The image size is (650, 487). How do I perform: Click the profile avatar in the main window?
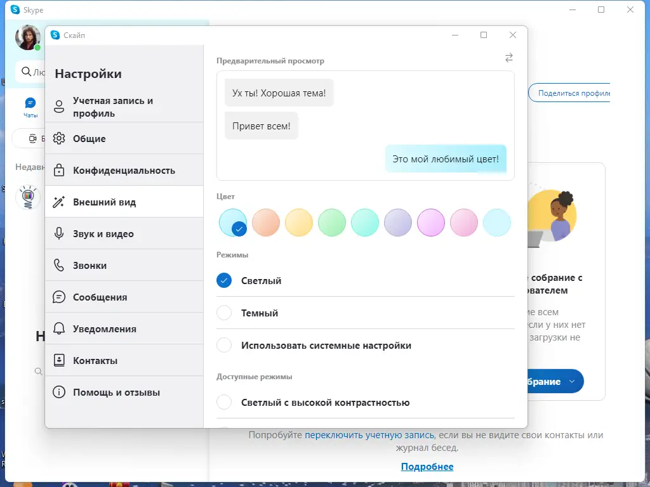pos(27,38)
